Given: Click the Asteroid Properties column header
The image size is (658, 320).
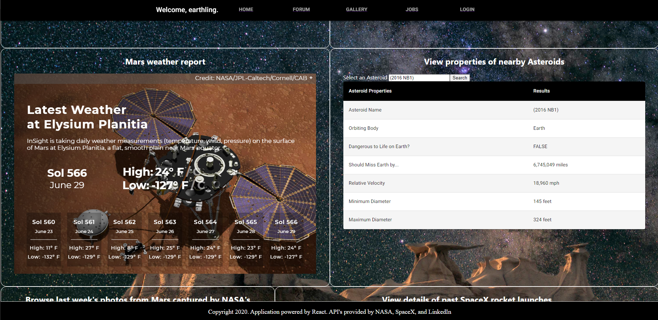Looking at the screenshot, I should pos(370,91).
